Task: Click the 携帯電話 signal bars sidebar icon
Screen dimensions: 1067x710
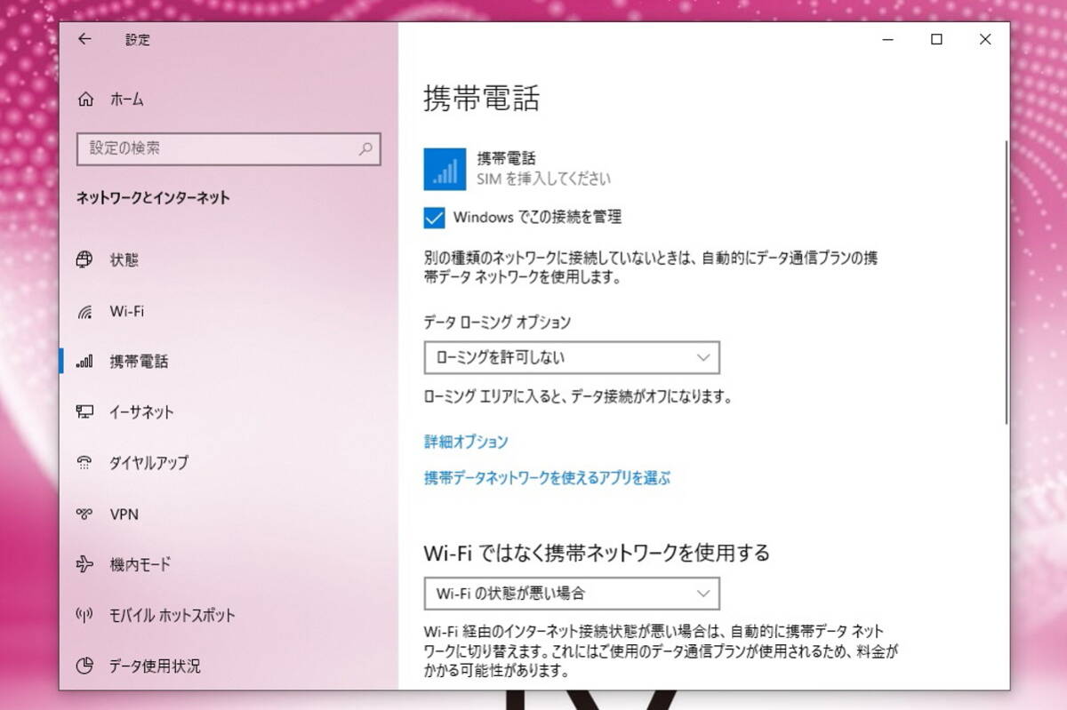Action: [x=85, y=362]
